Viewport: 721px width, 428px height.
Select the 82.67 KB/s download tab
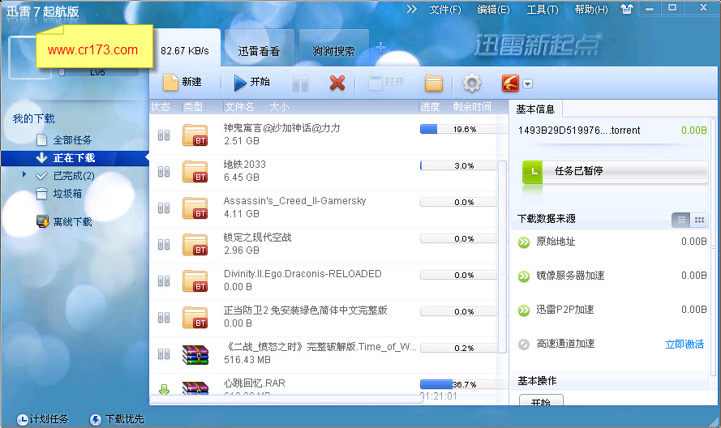click(185, 50)
